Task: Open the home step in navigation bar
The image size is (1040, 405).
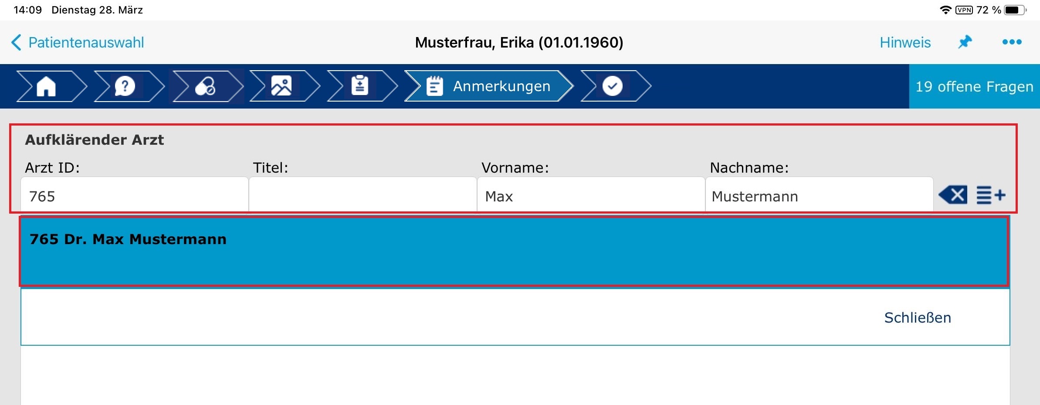Action: tap(46, 86)
